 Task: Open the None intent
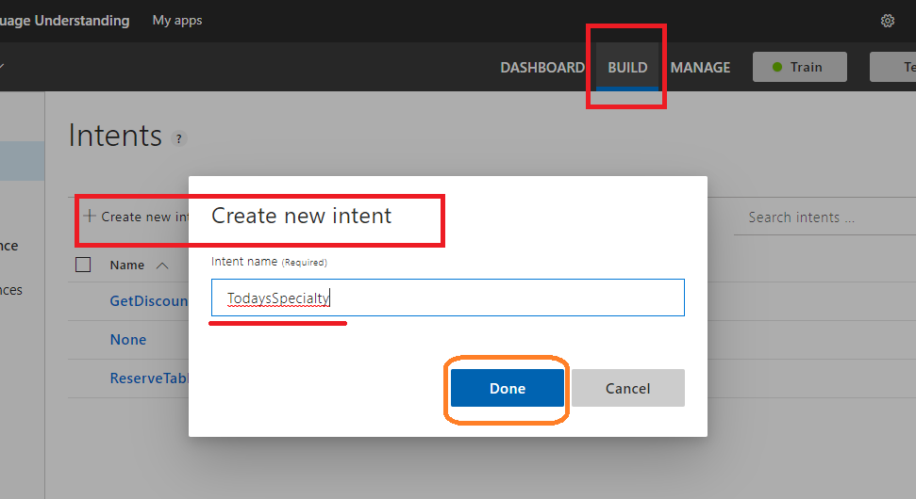click(128, 339)
